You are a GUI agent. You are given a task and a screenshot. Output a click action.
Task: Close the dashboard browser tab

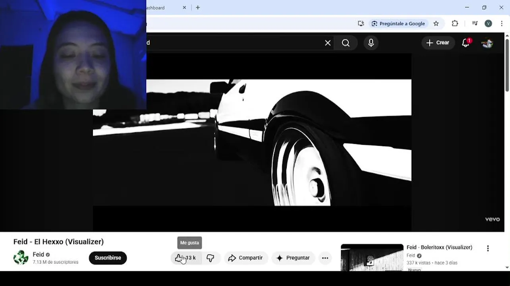point(184,8)
